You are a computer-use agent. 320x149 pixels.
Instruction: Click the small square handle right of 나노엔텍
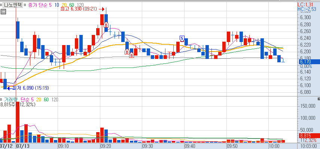(25, 5)
